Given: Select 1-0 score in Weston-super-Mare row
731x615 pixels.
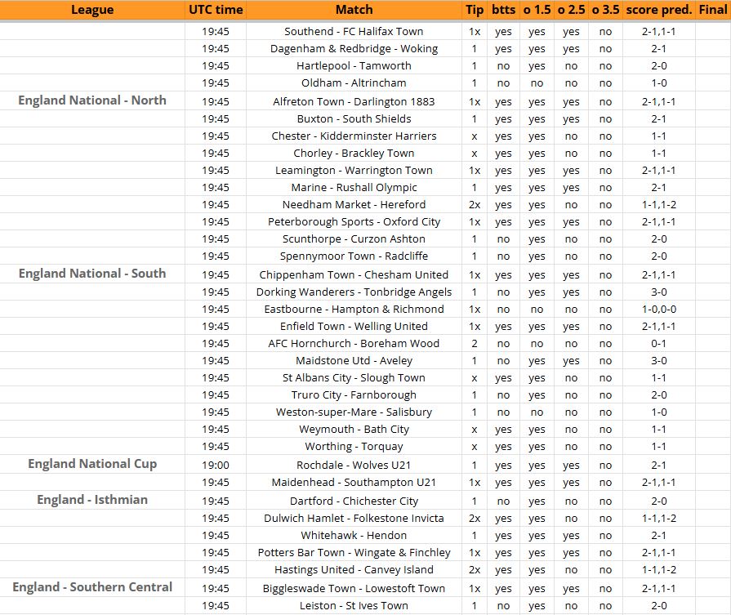Looking at the screenshot, I should point(659,412).
